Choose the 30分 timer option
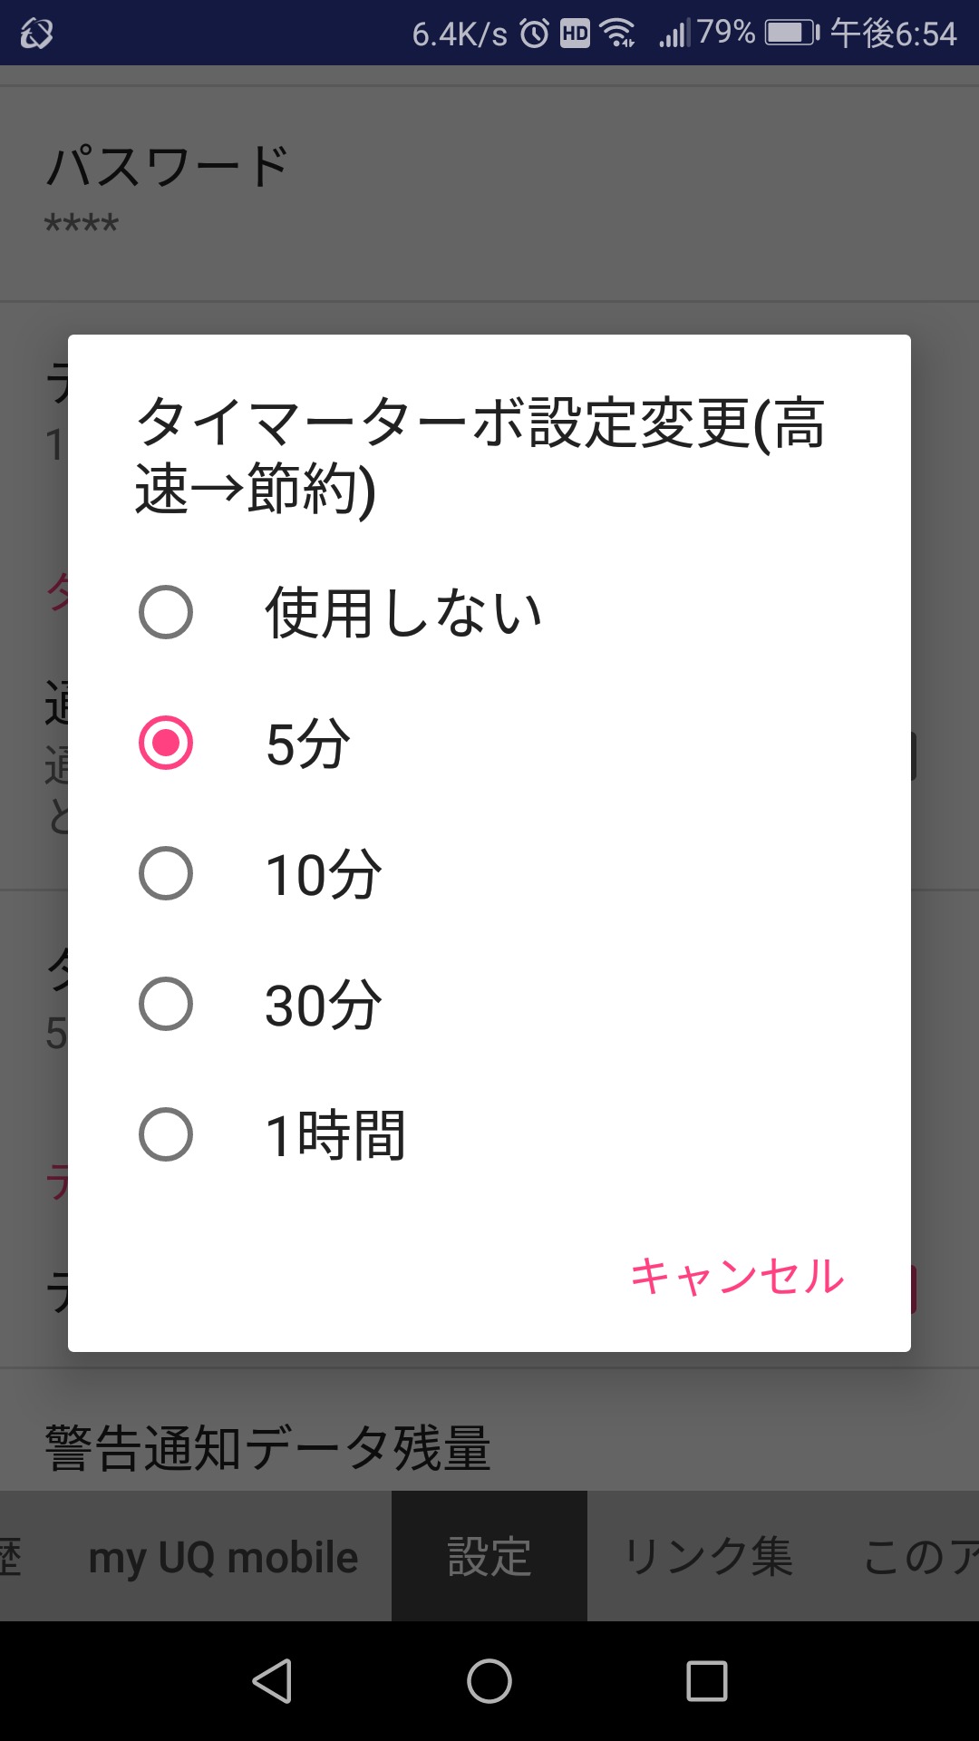The width and height of the screenshot is (979, 1741). tap(166, 1004)
